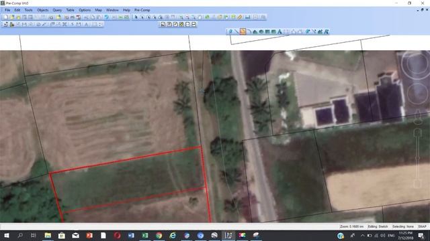Open the Edit menu
Viewport: 430px width, 241px height.
[x=17, y=10]
